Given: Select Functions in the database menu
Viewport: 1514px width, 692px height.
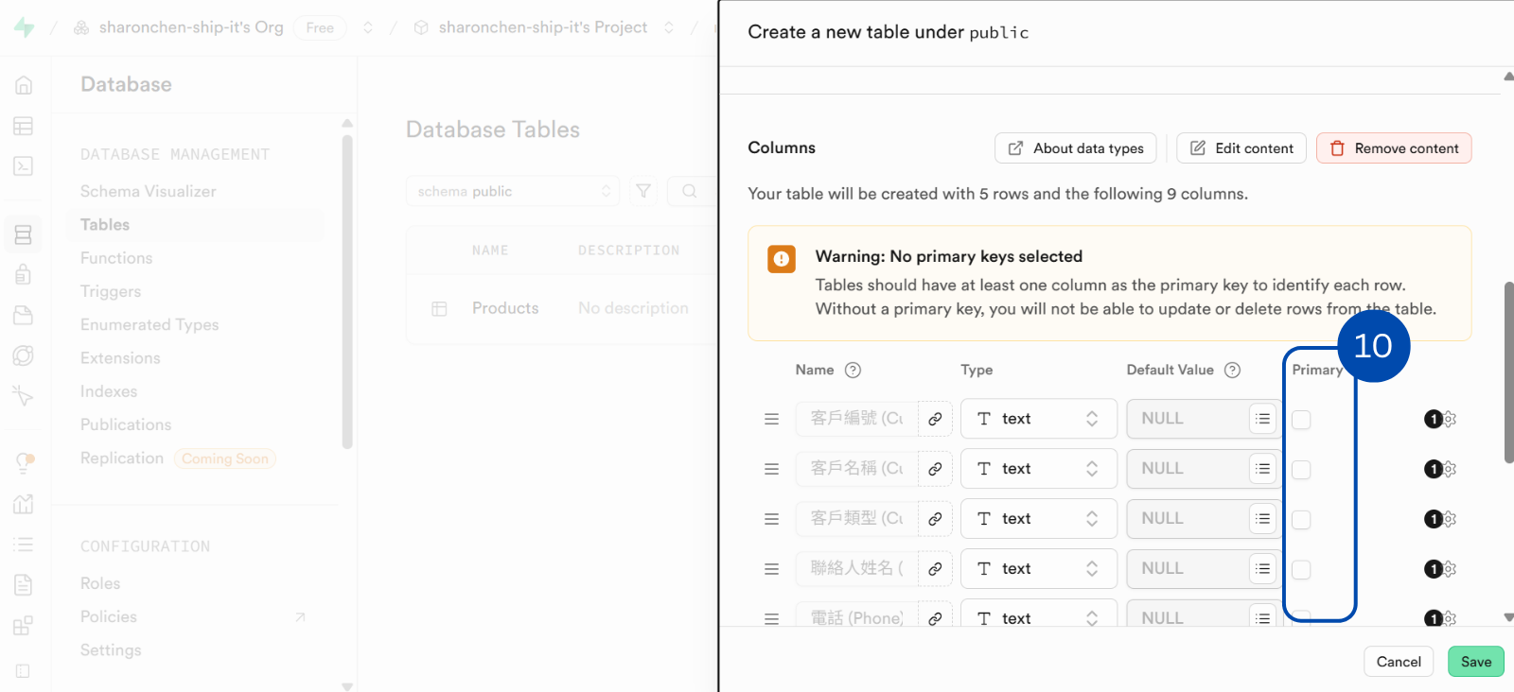Looking at the screenshot, I should [x=116, y=258].
